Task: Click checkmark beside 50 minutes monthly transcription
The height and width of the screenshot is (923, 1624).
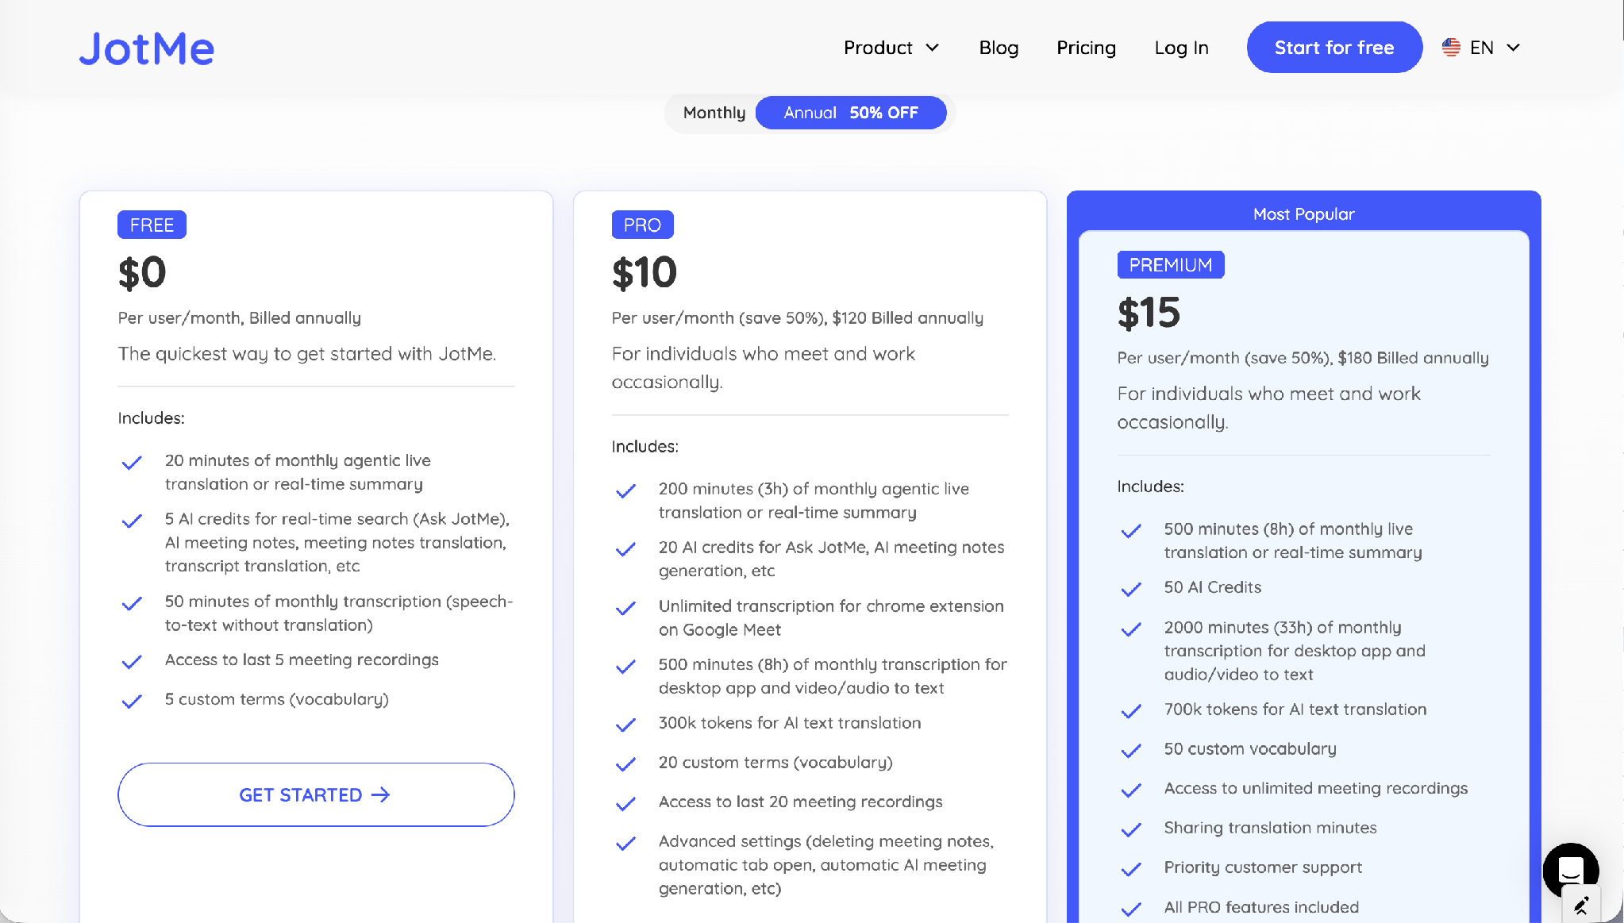Action: [132, 604]
